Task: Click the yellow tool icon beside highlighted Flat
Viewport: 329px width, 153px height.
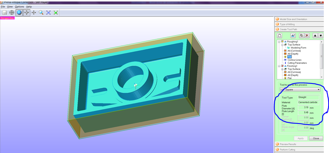Action: (285, 57)
